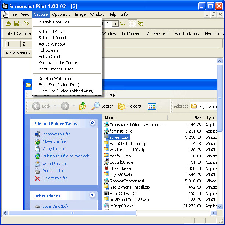Select the file WineCD-1.10-bin.zip

click(128, 144)
